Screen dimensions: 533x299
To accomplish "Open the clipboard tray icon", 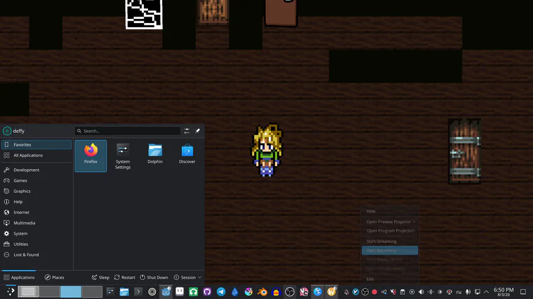I will tap(403, 292).
